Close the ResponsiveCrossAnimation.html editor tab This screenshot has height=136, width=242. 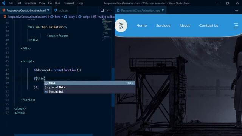click(48, 10)
